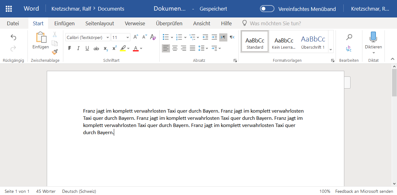Apply superscript formatting

(114, 48)
